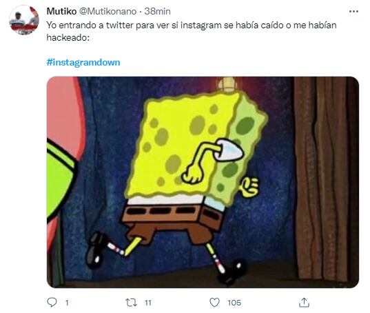Click the reply count 1

point(67,303)
